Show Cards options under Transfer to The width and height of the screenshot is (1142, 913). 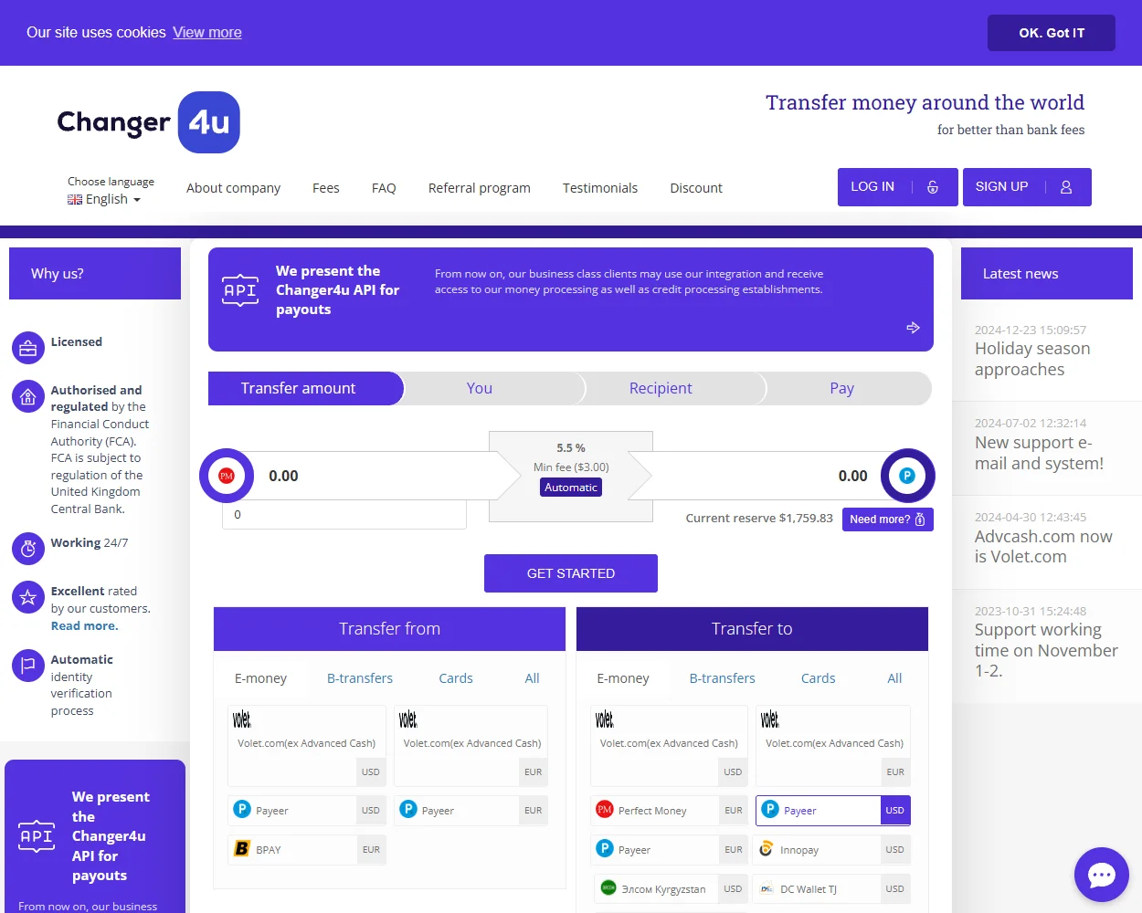pyautogui.click(x=819, y=678)
